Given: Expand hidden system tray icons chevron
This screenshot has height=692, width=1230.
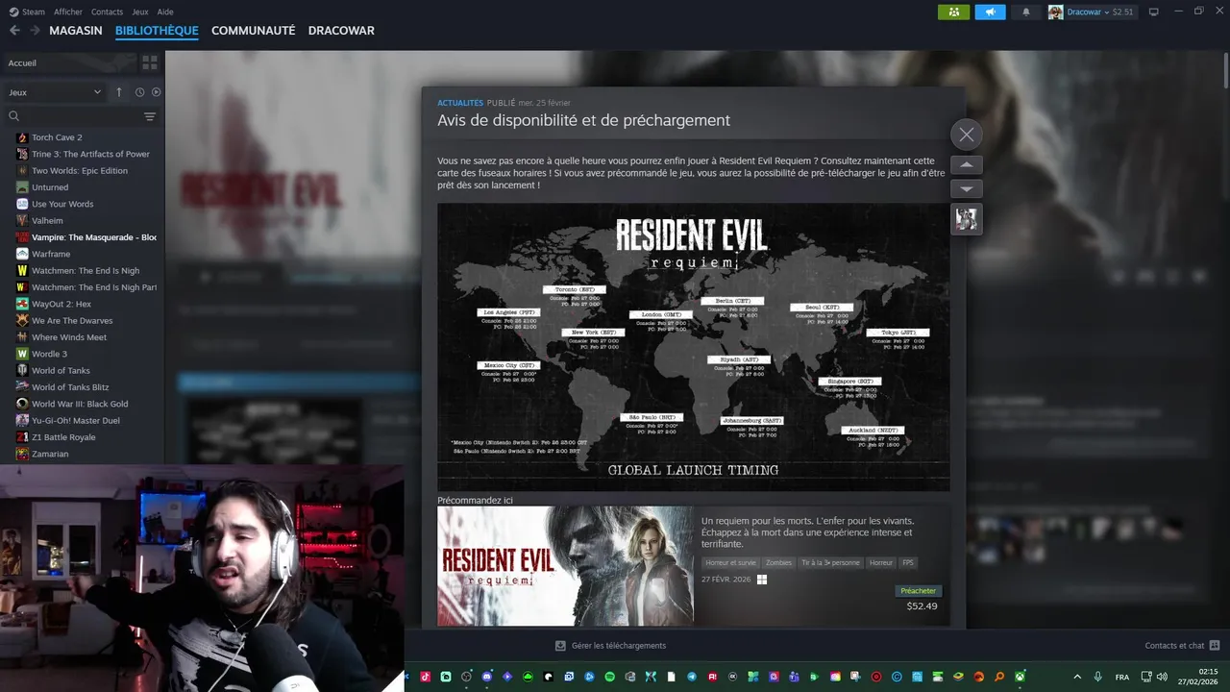Looking at the screenshot, I should coord(1077,677).
